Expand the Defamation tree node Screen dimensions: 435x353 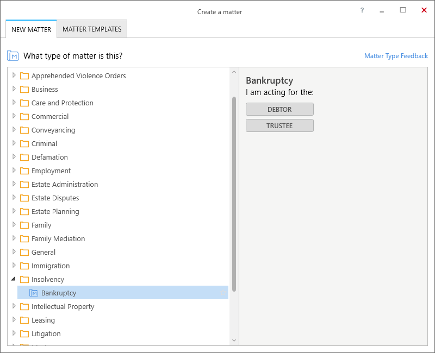point(14,156)
